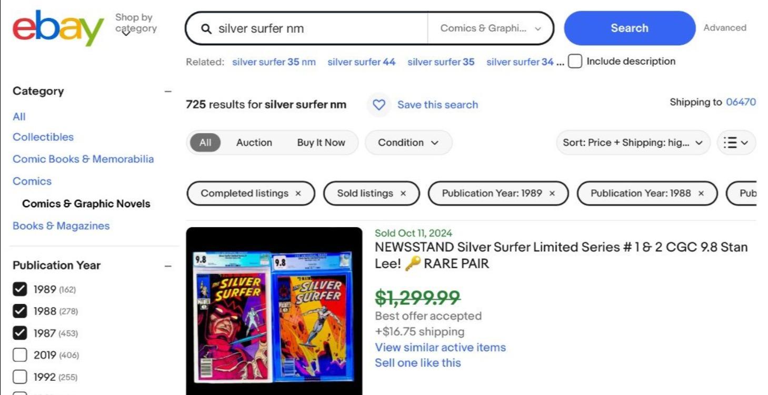Click the Silver Surfer CGC listing thumbnail
Screen dimensions: 768x395
pyautogui.click(x=274, y=310)
